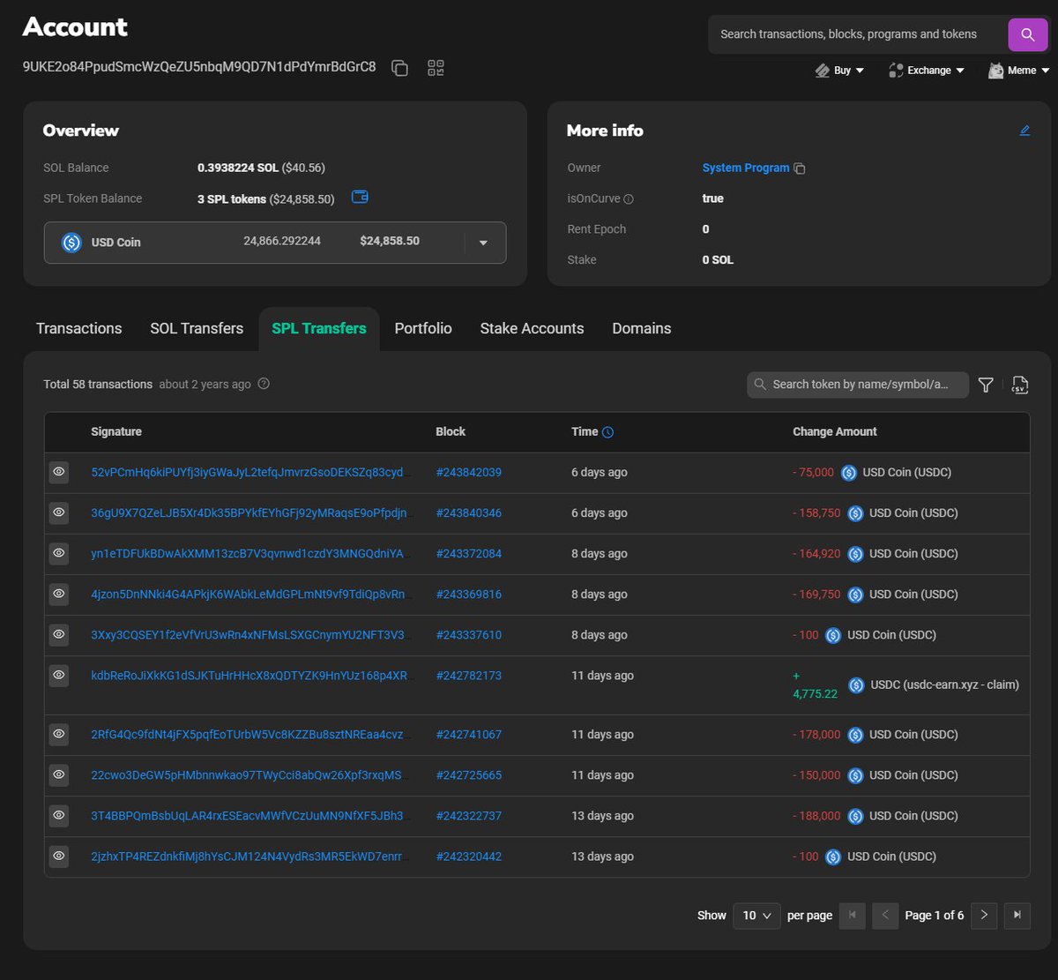Screen dimensions: 1058x980
Task: Open the Portfolio tab
Action: pos(423,328)
